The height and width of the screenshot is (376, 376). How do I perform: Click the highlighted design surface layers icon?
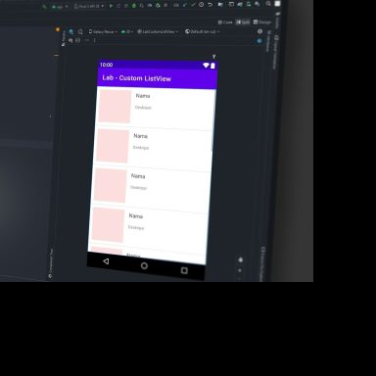pyautogui.click(x=70, y=31)
